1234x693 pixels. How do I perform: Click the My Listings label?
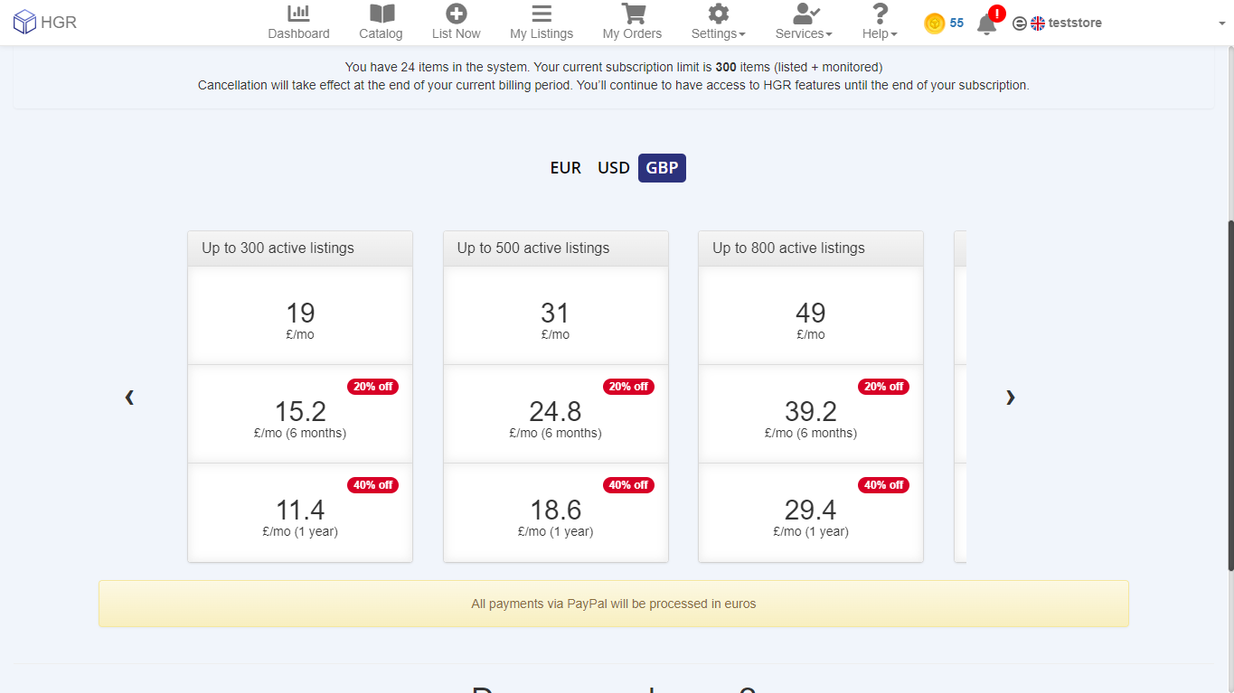point(542,33)
